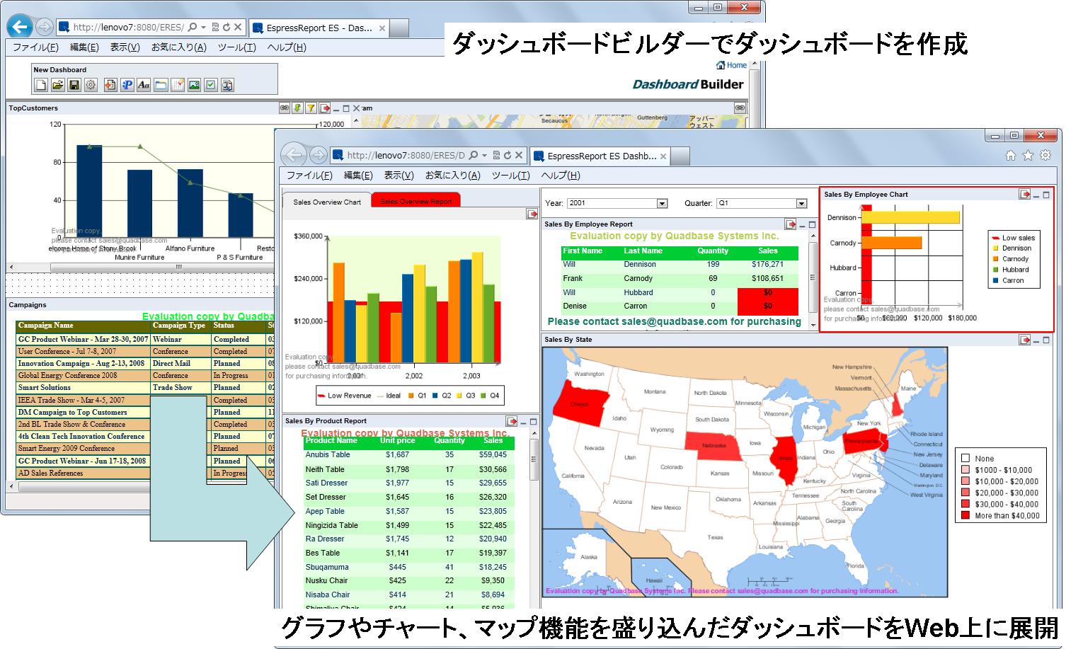The width and height of the screenshot is (1066, 649).
Task: Click the home icon in front browser
Action: (1011, 156)
